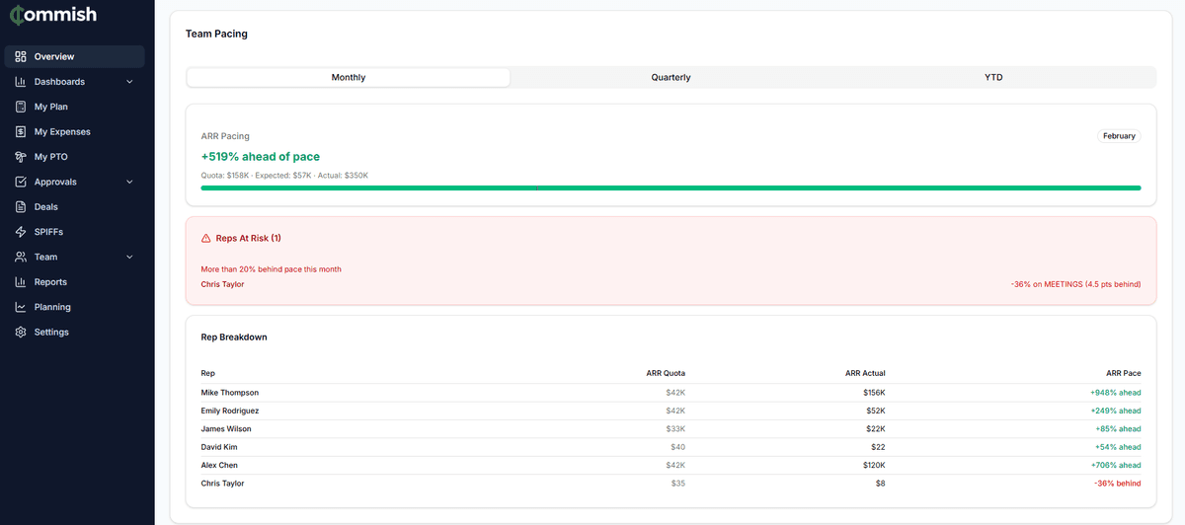Go to My PTO
Image resolution: width=1185 pixels, height=525 pixels.
tap(75, 157)
